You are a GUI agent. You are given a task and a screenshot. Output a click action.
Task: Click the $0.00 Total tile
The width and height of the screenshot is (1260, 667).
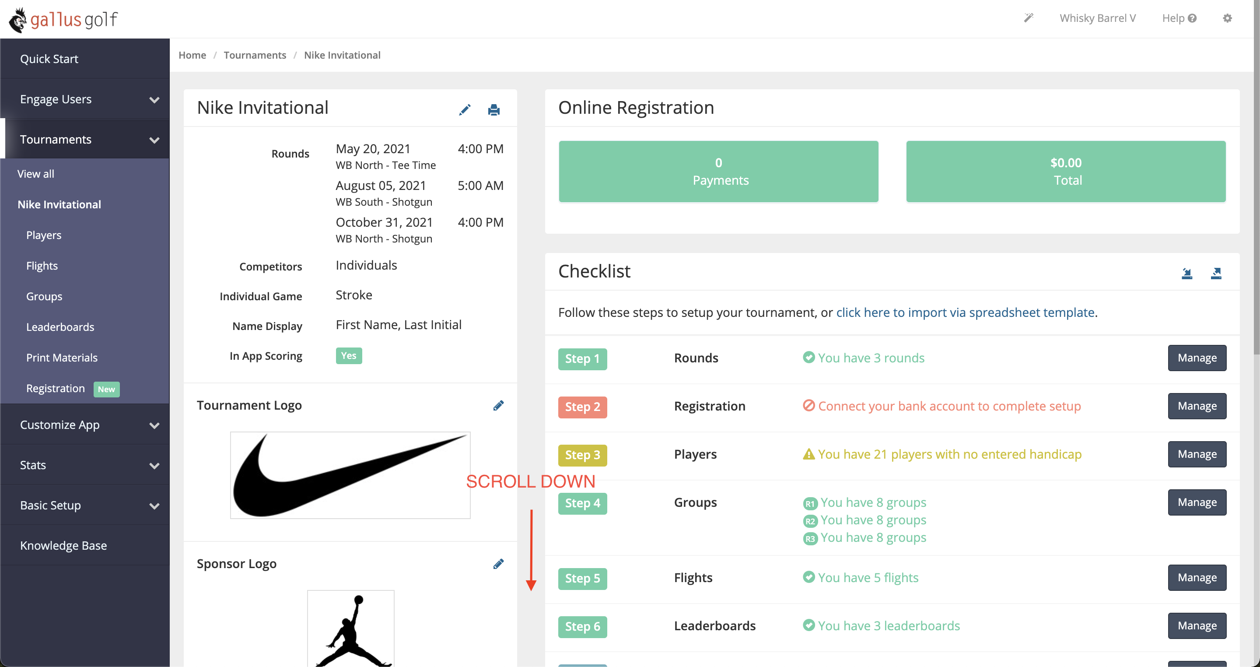coord(1066,171)
